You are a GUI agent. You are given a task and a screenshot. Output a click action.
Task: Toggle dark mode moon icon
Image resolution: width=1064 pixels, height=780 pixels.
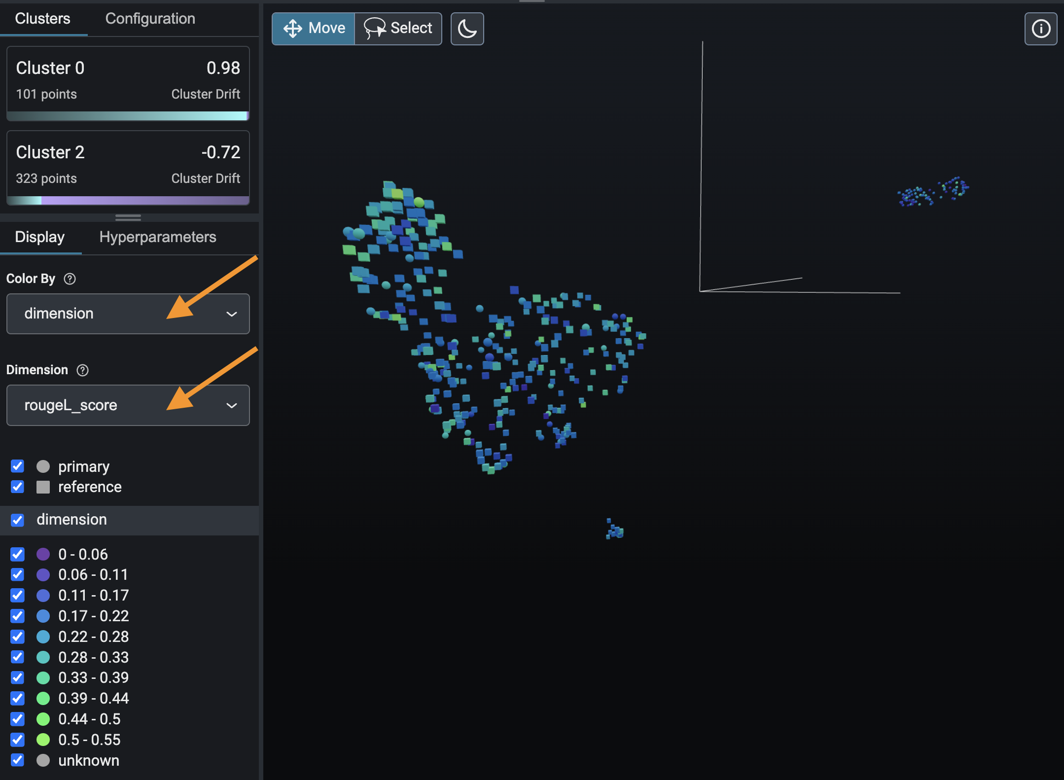coord(467,29)
